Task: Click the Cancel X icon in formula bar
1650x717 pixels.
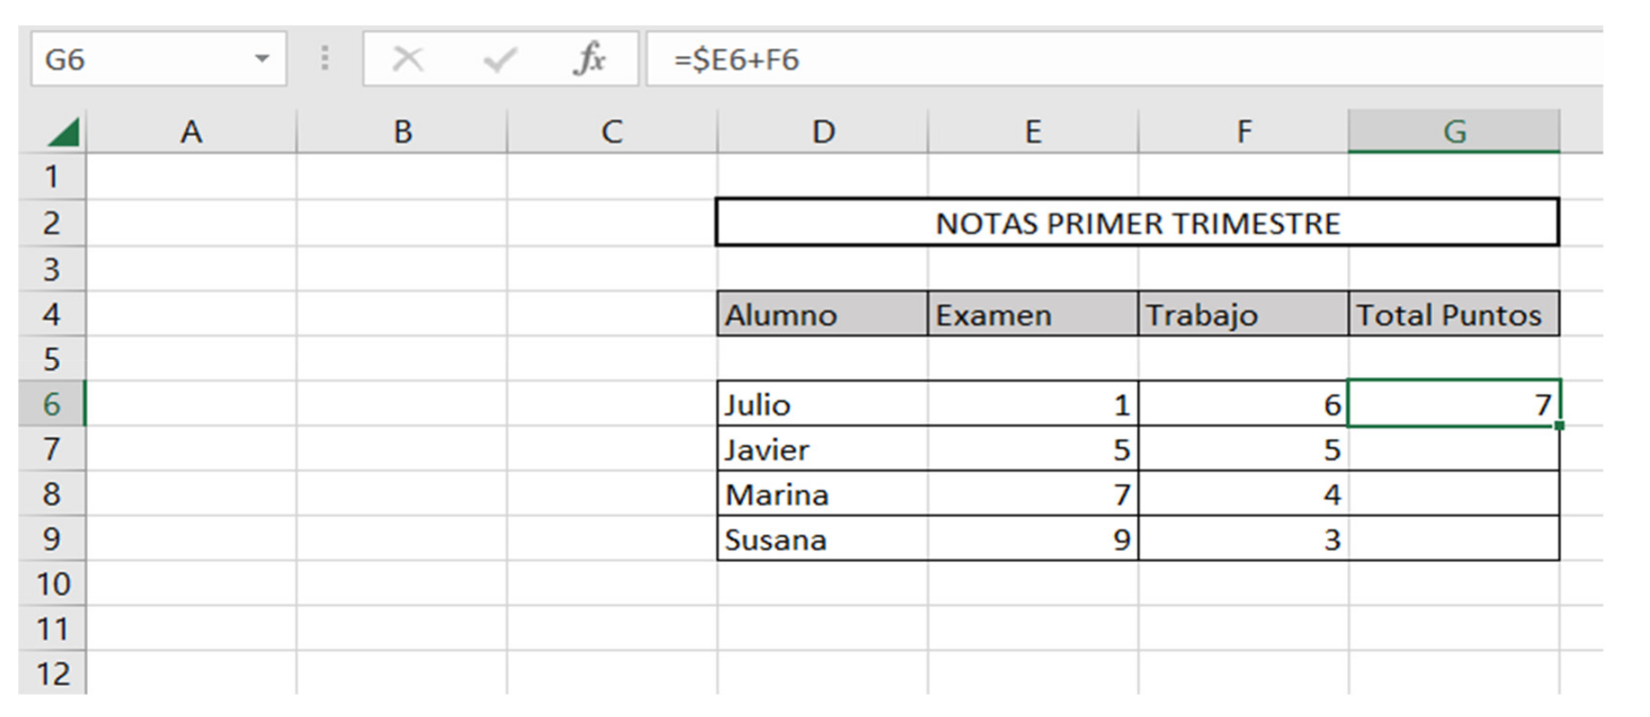Action: (407, 59)
